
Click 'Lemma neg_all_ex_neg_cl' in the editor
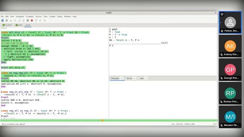(x=17, y=111)
